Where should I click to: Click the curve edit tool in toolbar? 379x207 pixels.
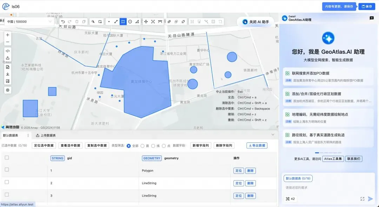(160, 22)
